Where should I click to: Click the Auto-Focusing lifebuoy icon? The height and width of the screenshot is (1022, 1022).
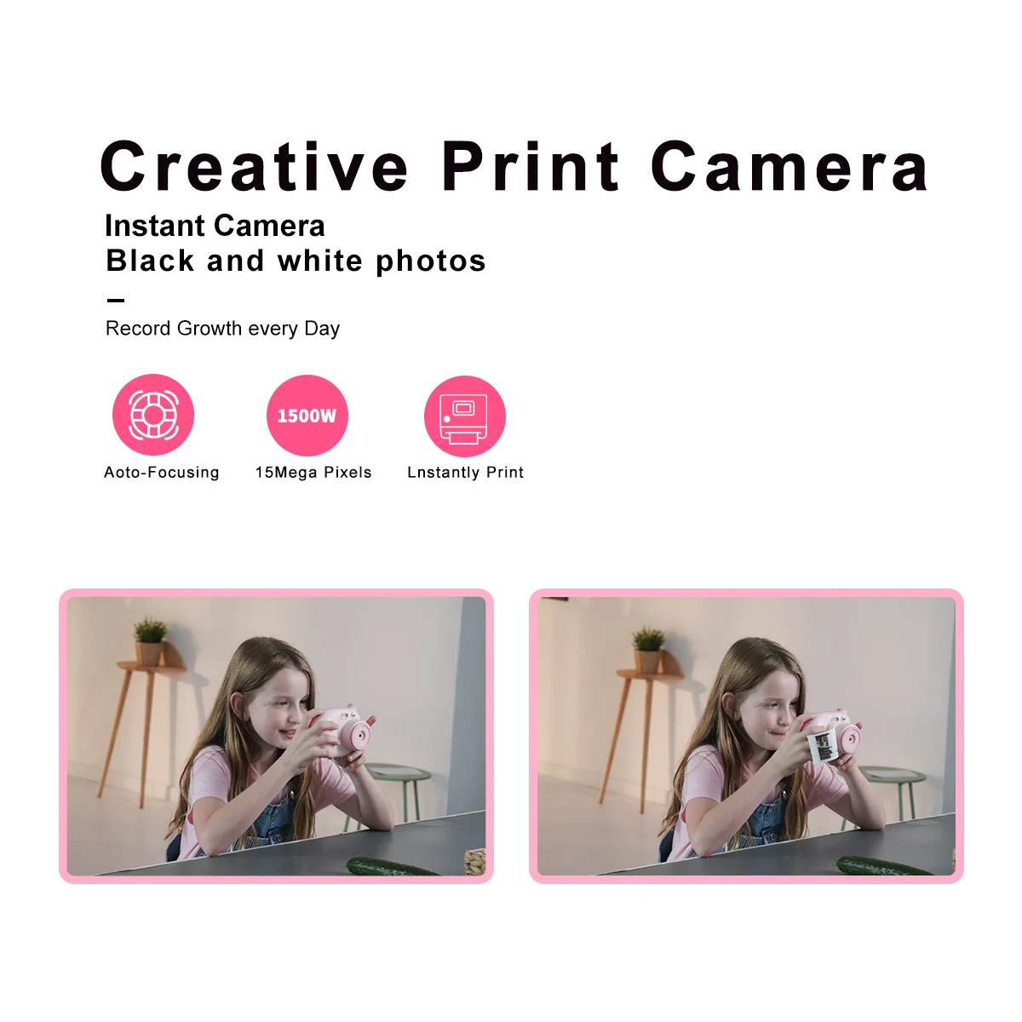point(153,415)
